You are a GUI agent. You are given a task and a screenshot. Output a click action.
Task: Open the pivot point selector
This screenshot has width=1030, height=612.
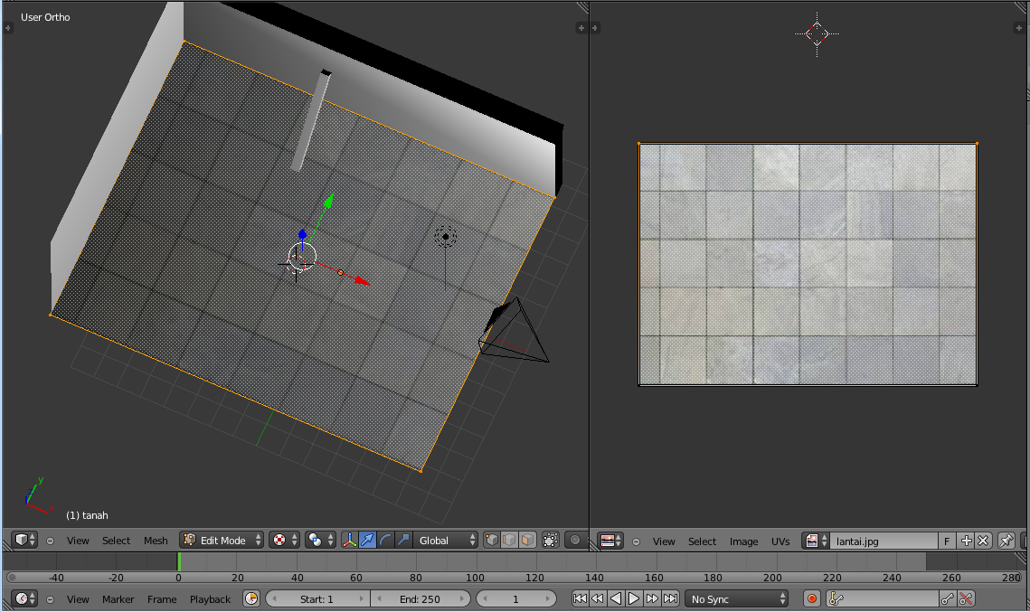pos(320,540)
